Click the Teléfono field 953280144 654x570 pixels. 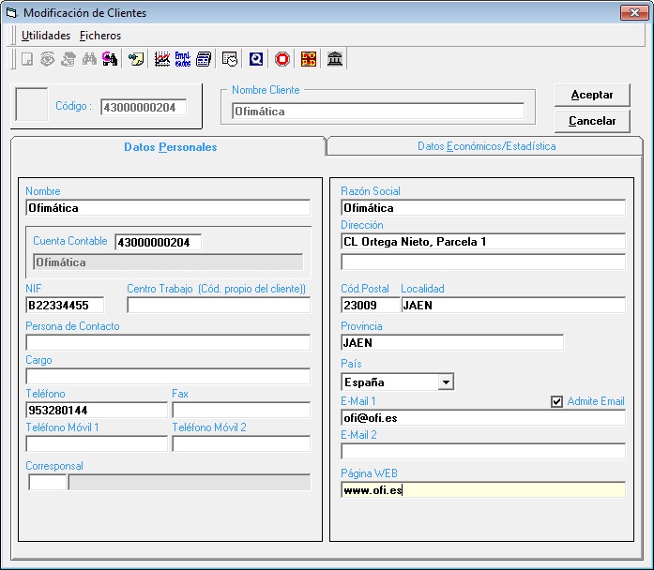97,411
